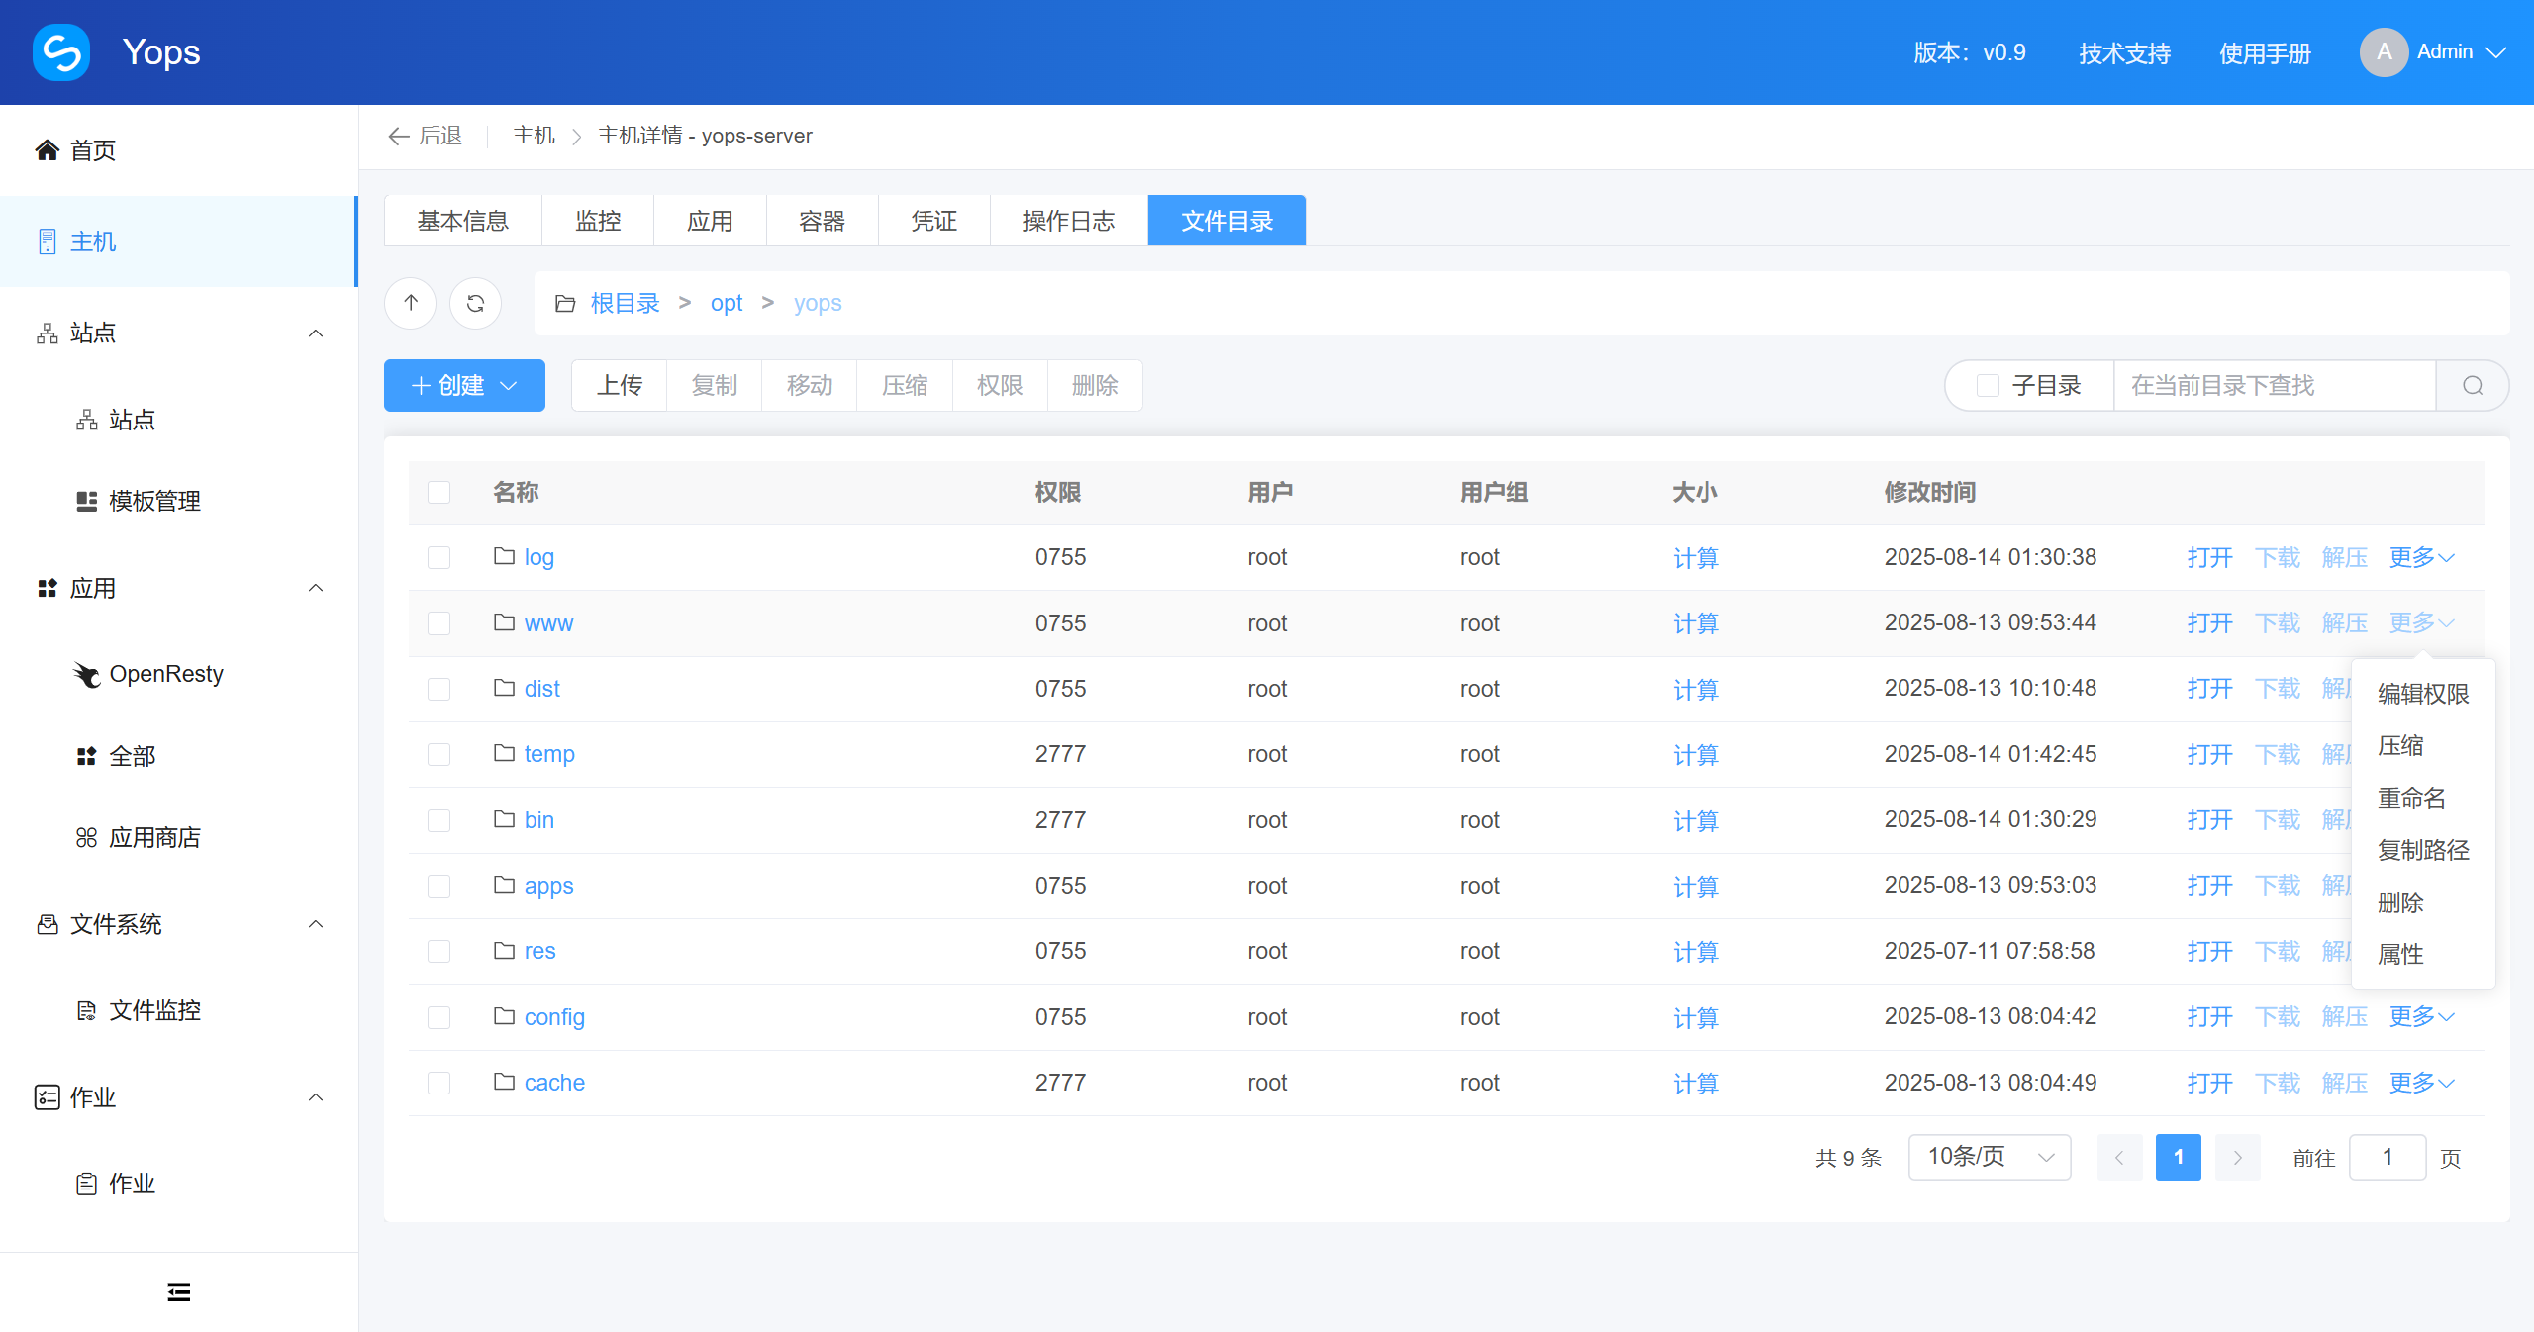
Task: Open 文件监控 under 文件系统
Action: click(156, 1010)
